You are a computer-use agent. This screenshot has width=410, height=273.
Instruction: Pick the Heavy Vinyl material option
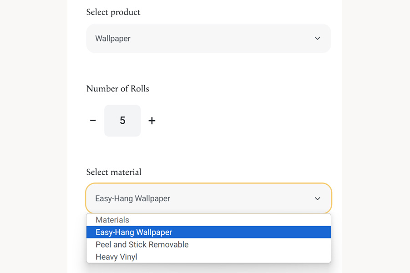209,257
